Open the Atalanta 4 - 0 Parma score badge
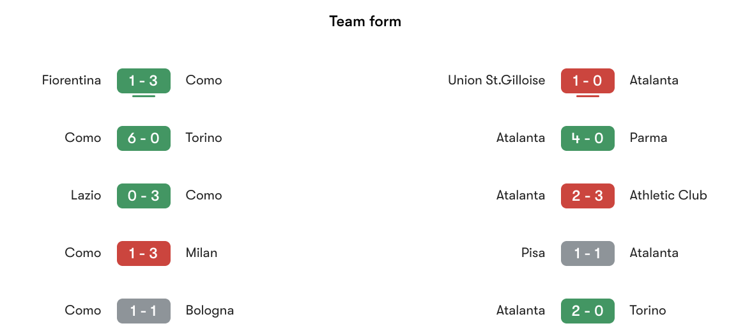Viewport: 745px width, 335px height. (587, 138)
